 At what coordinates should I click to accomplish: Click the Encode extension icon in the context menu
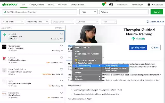pyautogui.click(x=76, y=61)
